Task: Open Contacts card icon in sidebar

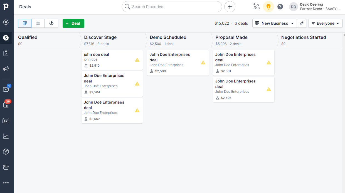Action: coord(6,121)
